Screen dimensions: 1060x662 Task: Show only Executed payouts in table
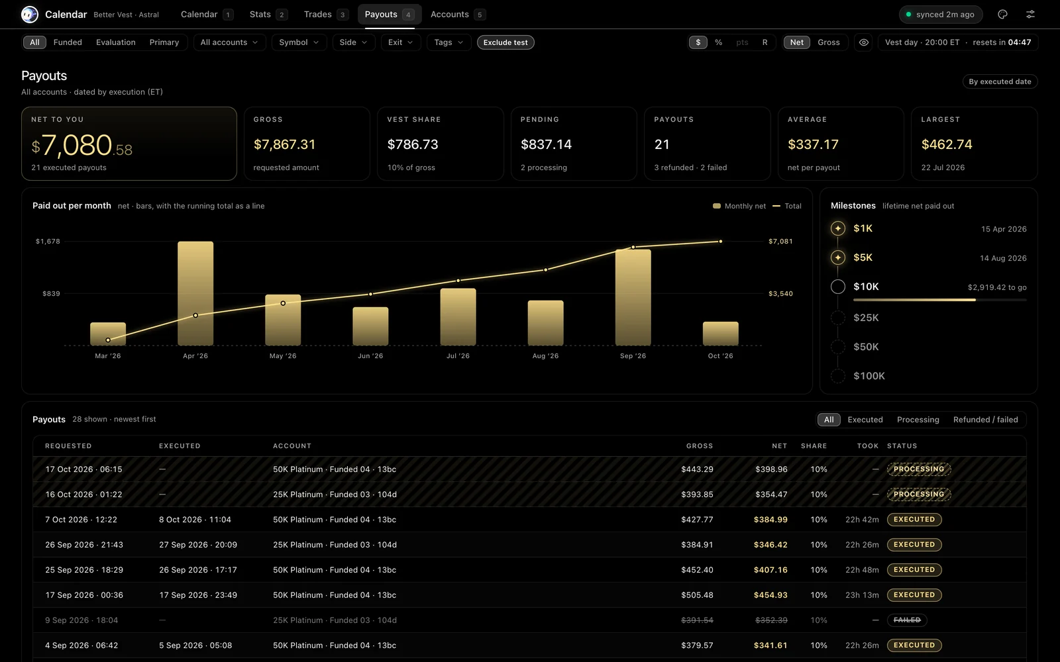click(x=865, y=420)
